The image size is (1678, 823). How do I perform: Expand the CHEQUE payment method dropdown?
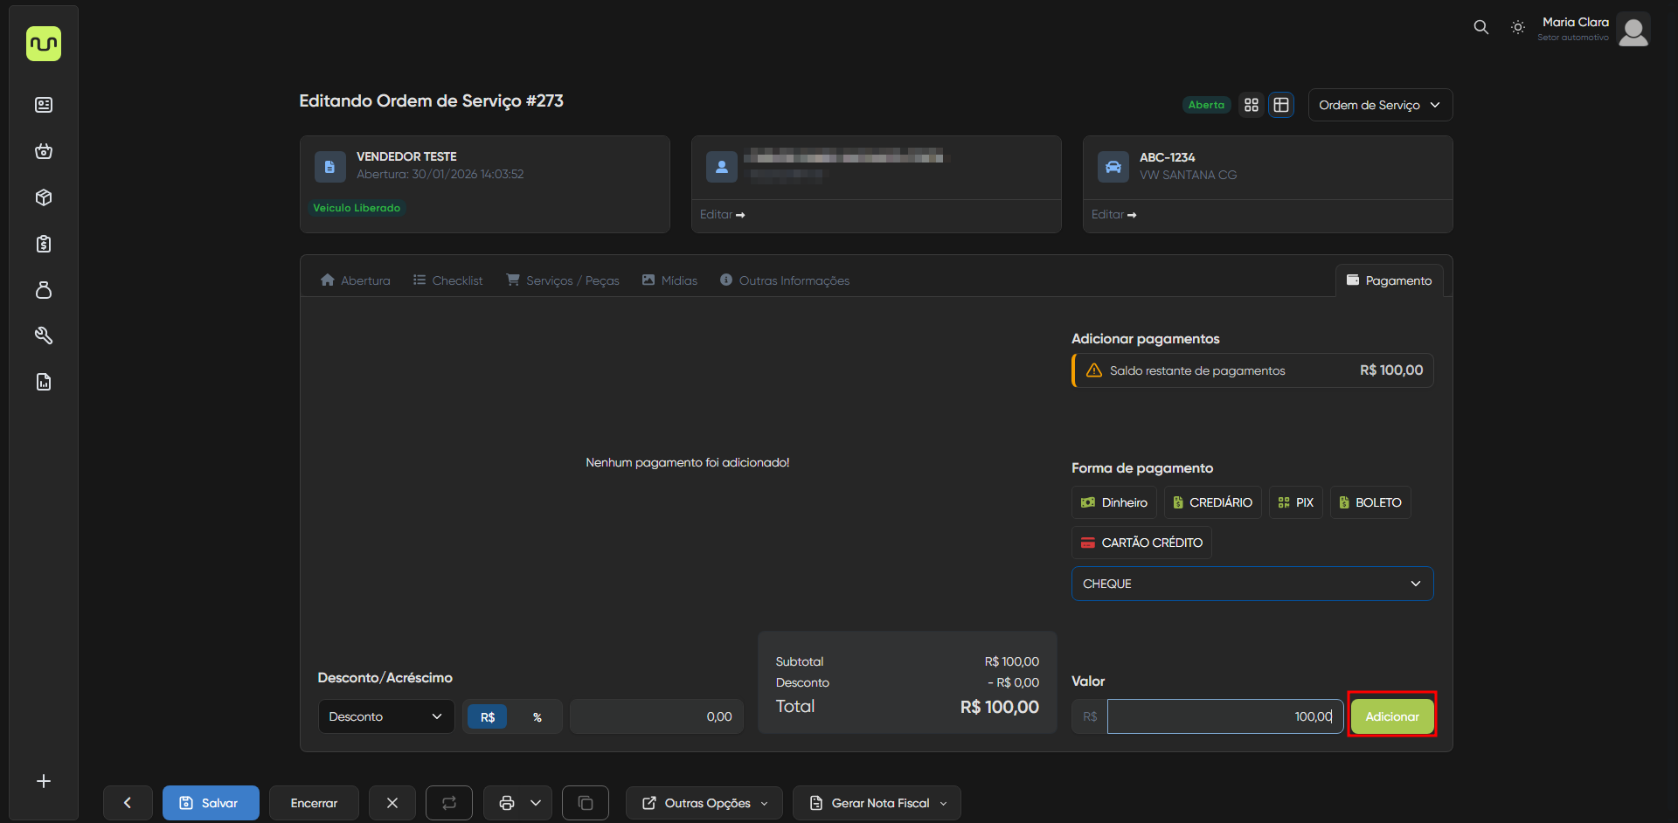[1252, 584]
